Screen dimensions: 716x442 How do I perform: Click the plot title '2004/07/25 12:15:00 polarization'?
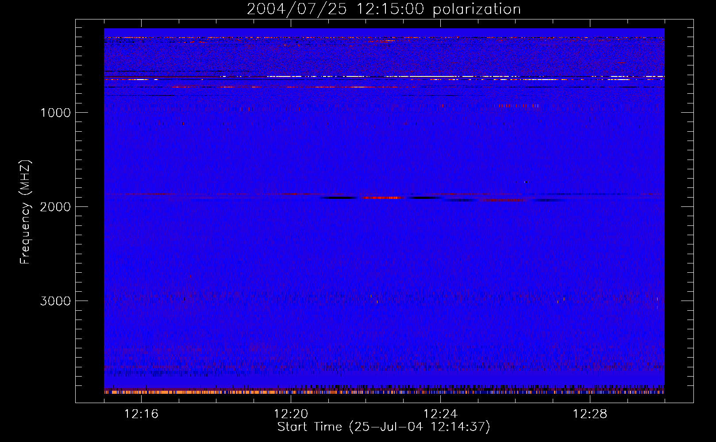(x=384, y=9)
